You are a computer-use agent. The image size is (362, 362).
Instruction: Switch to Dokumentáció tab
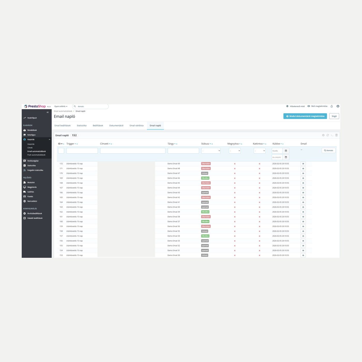coord(116,126)
